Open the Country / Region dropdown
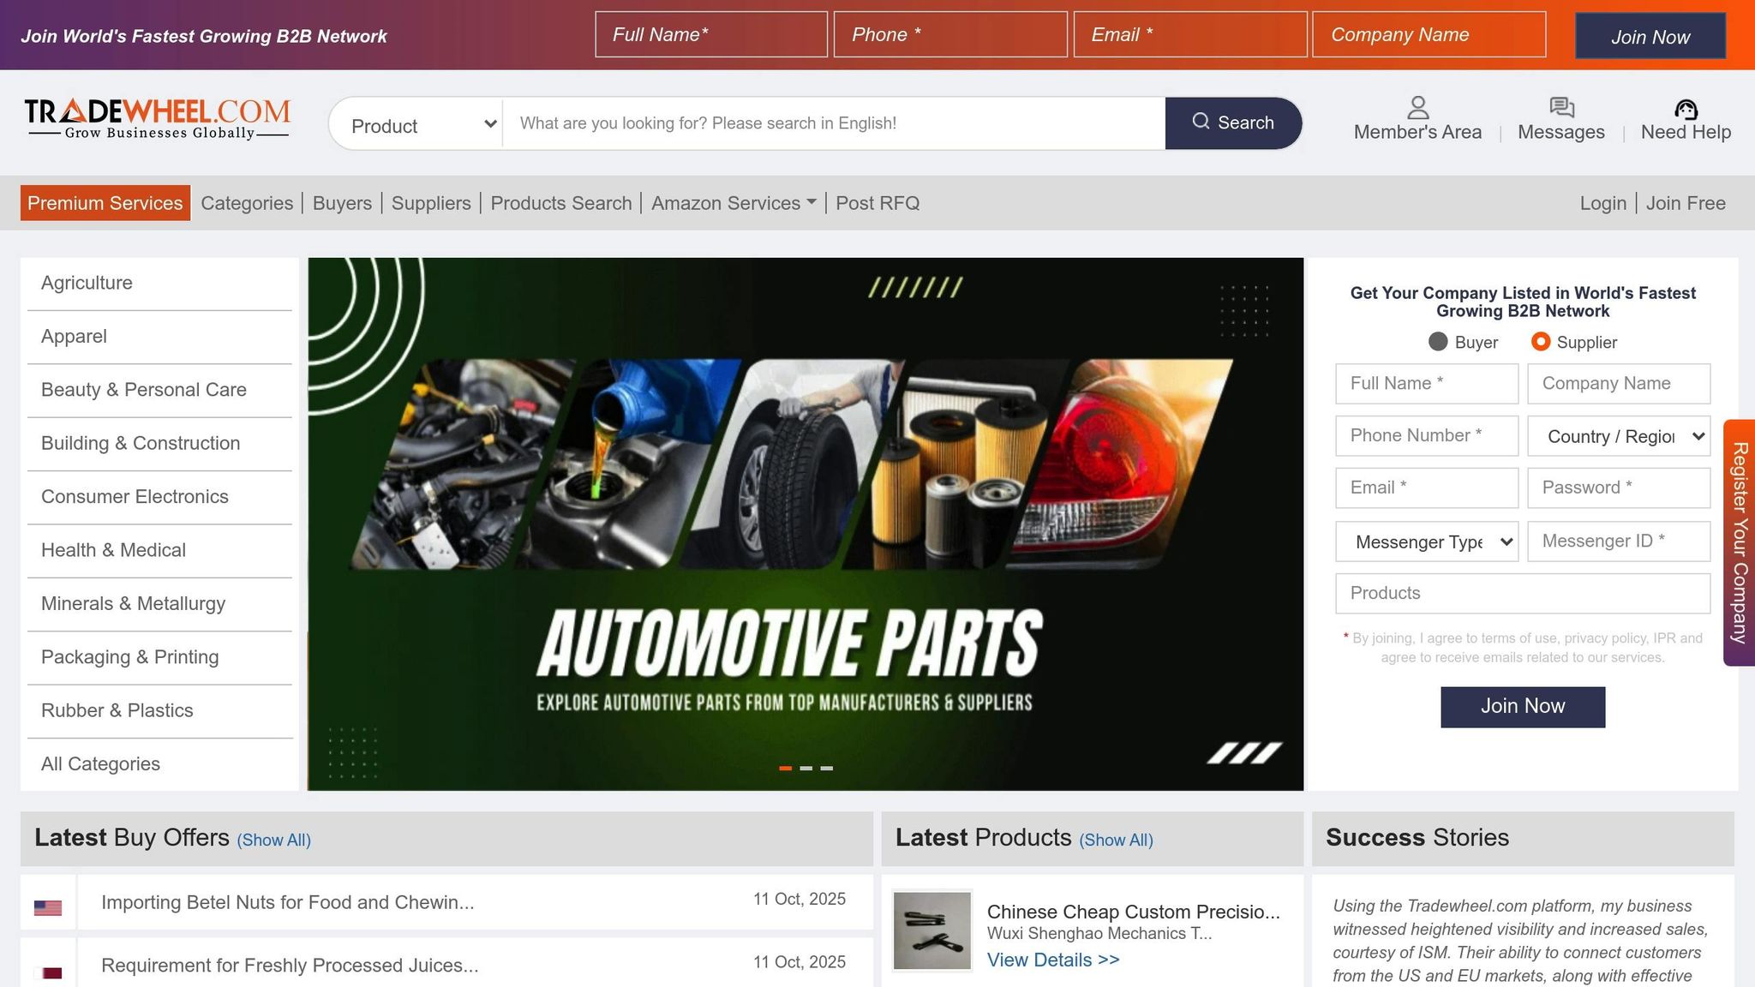 pos(1619,436)
